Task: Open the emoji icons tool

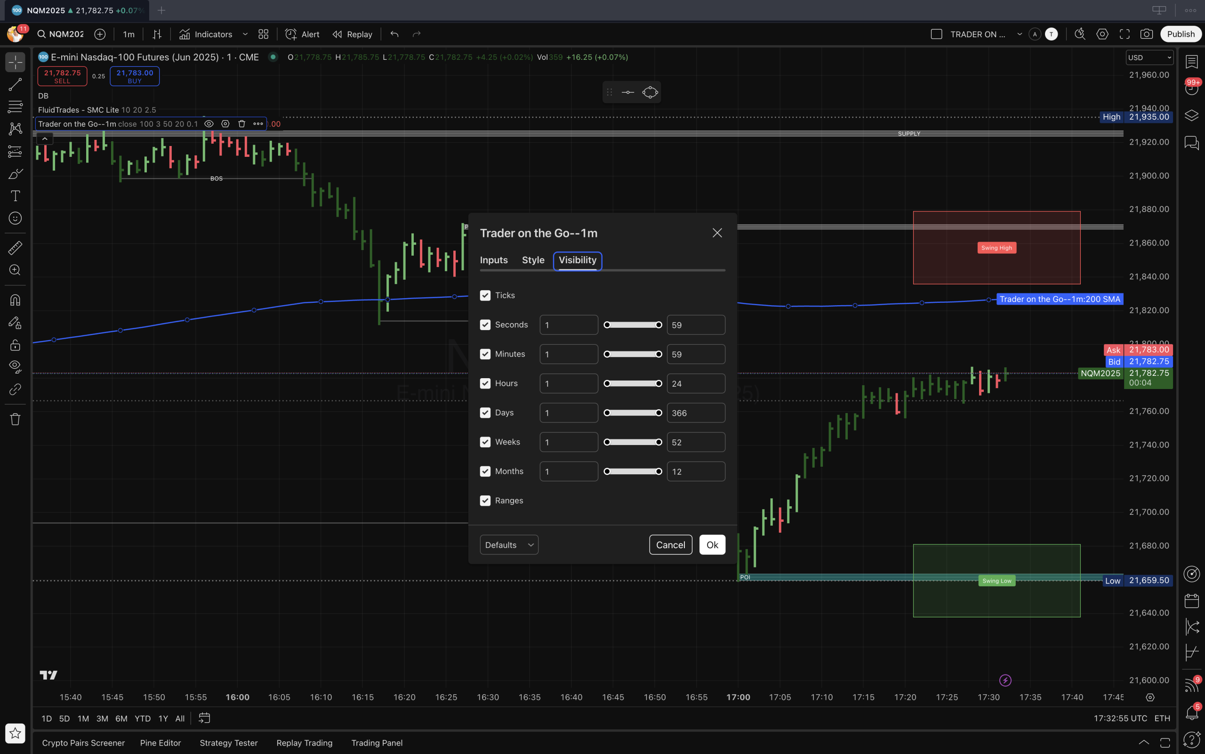Action: [x=15, y=218]
